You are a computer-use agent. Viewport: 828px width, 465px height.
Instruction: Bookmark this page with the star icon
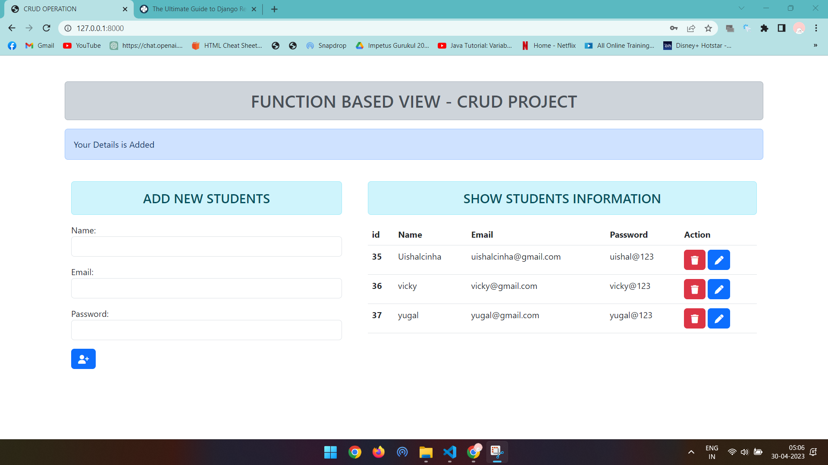pos(708,28)
